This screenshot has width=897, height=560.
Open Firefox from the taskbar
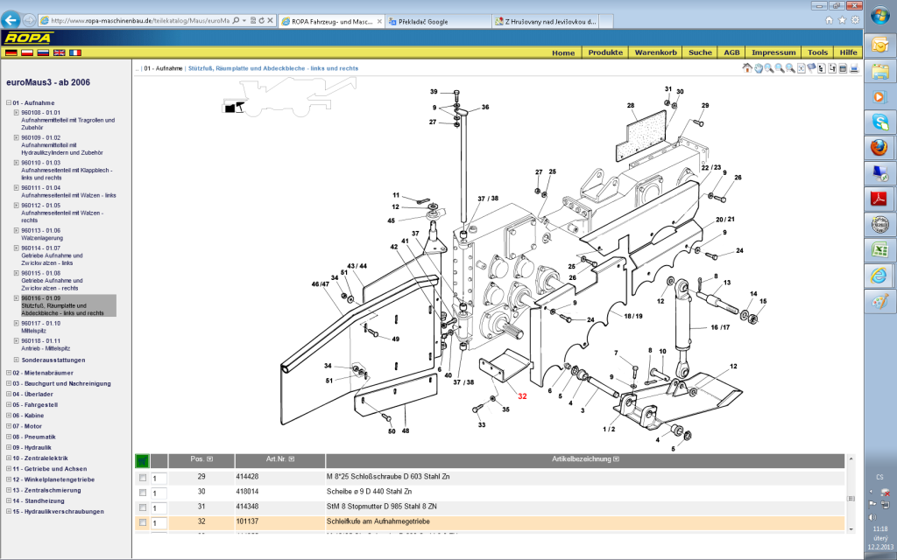click(879, 147)
